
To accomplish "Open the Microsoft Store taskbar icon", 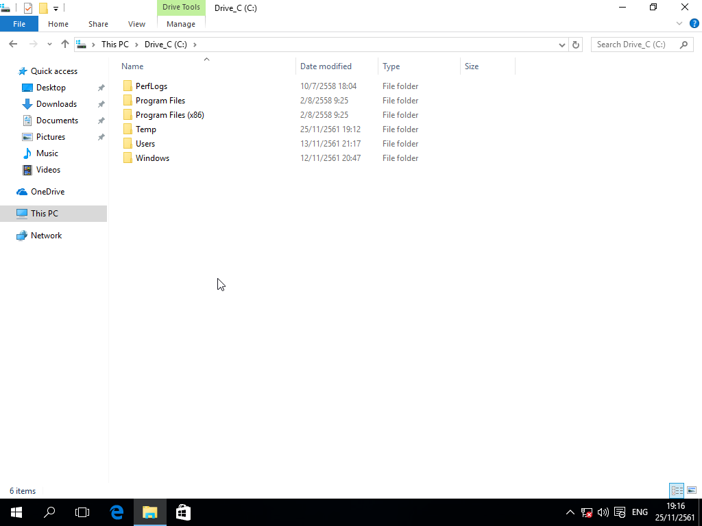I will click(x=183, y=512).
